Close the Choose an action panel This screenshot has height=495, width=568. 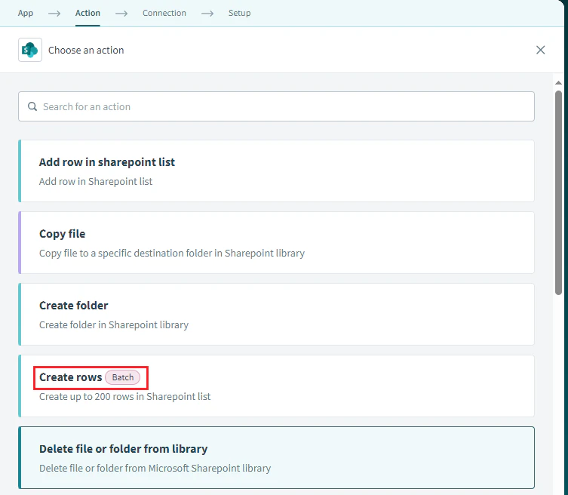(x=541, y=50)
